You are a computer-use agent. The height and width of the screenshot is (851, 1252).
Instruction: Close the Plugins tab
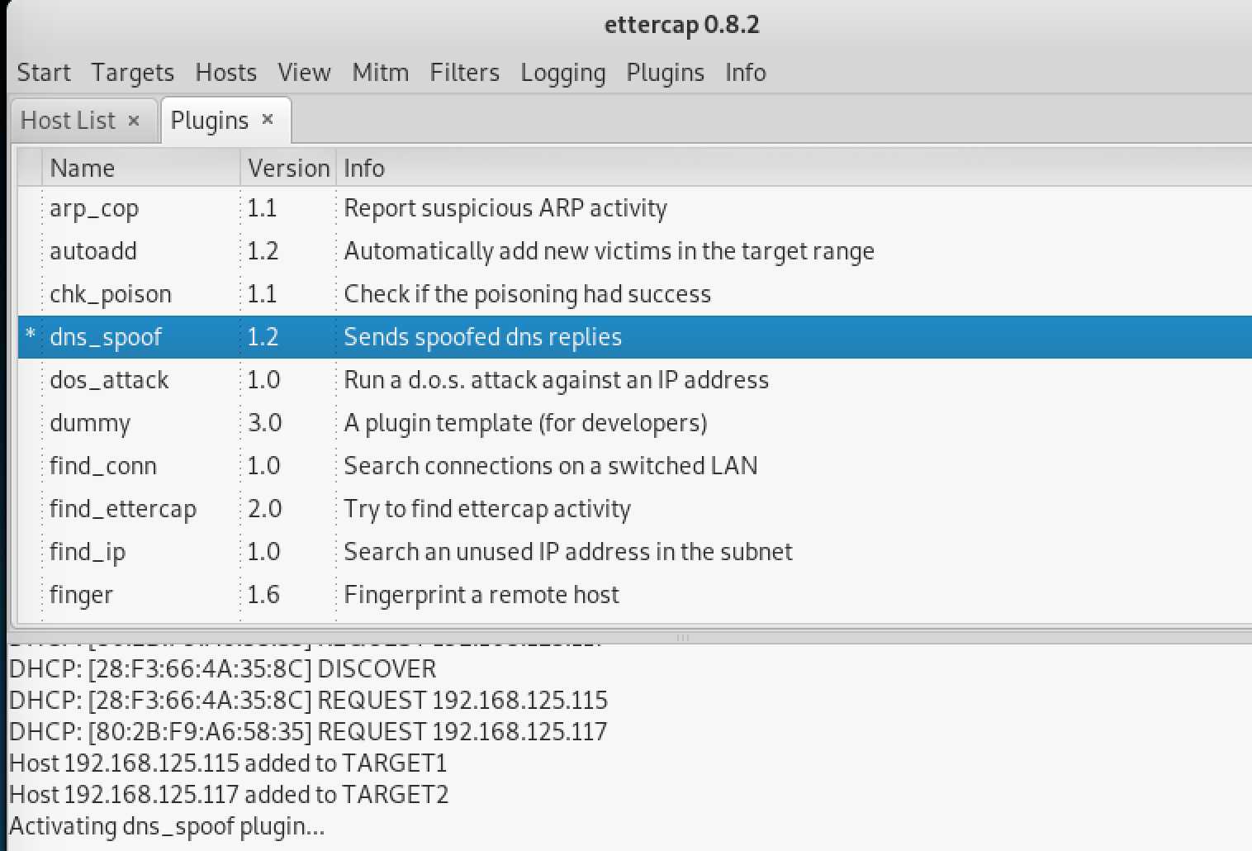coord(268,120)
